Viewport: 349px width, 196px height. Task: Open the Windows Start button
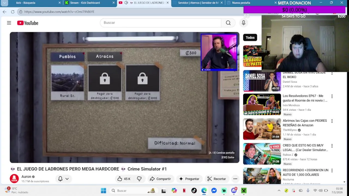103,191
